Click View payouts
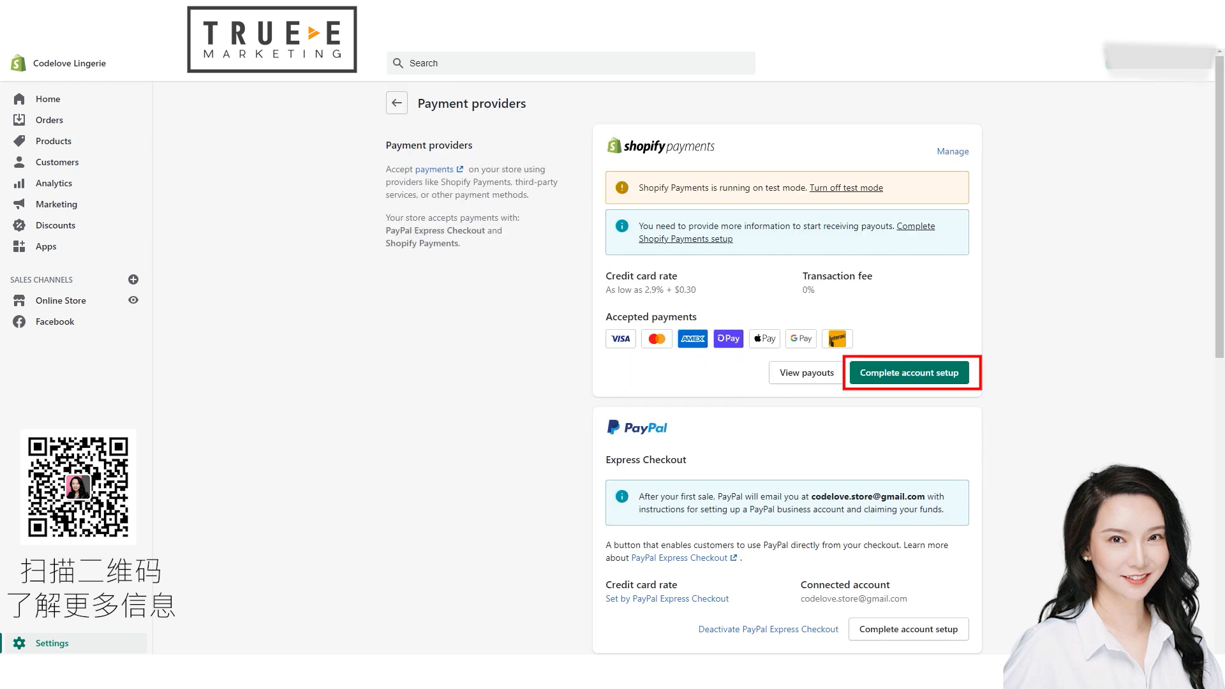Image resolution: width=1225 pixels, height=689 pixels. pos(805,373)
